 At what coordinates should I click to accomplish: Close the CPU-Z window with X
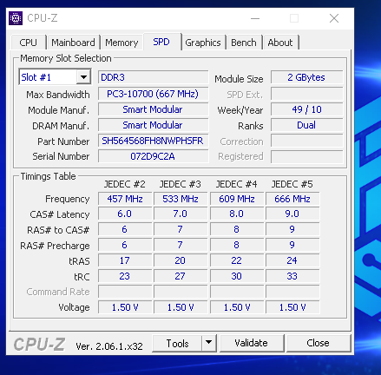pos(334,18)
